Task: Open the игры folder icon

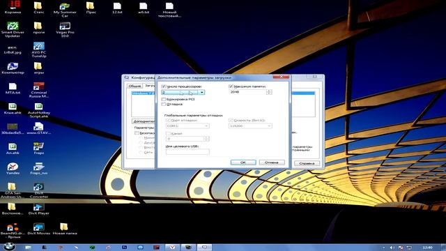Action: pyautogui.click(x=38, y=68)
